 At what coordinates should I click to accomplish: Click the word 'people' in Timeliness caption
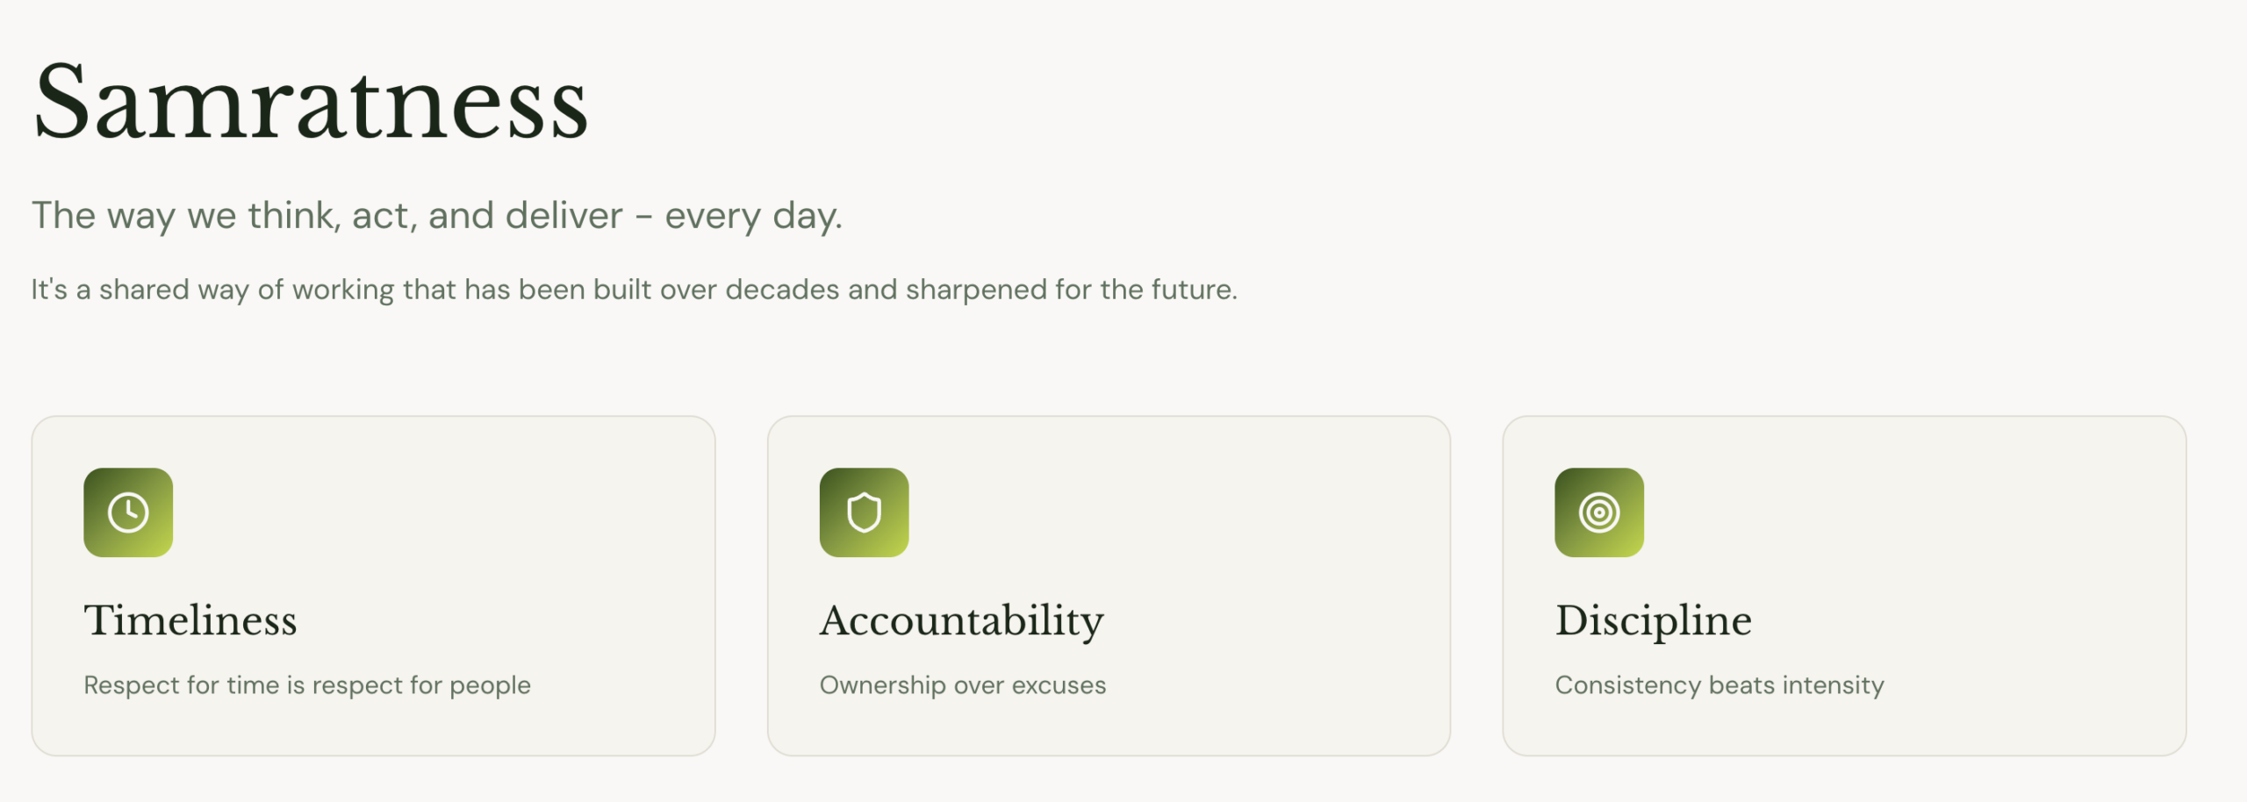(x=490, y=686)
